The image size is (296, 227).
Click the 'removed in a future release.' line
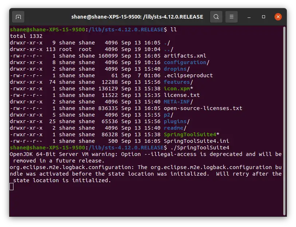(x=59, y=161)
